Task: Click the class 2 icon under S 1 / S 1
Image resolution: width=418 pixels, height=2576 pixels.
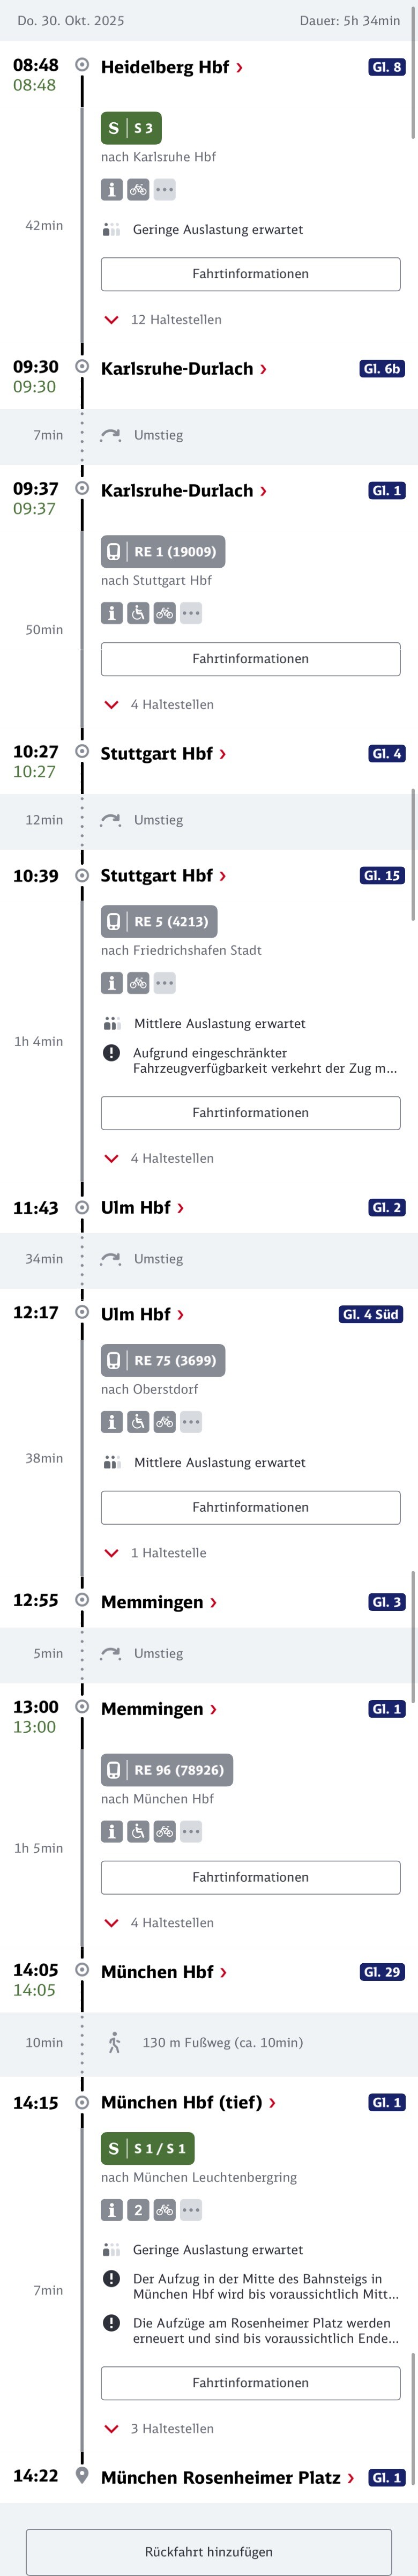Action: 138,2210
